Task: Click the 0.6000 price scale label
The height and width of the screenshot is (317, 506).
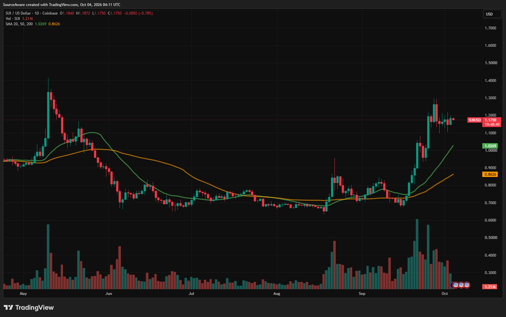Action: (x=490, y=220)
